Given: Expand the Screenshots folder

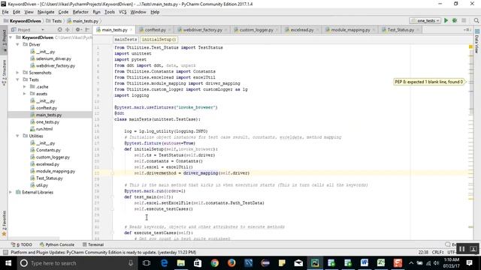Looking at the screenshot, I should point(17,73).
